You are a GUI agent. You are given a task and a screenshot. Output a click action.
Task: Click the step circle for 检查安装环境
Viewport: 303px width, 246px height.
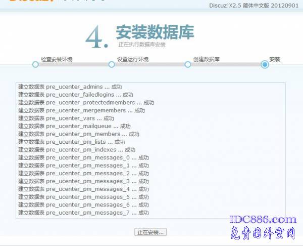(x=35, y=64)
